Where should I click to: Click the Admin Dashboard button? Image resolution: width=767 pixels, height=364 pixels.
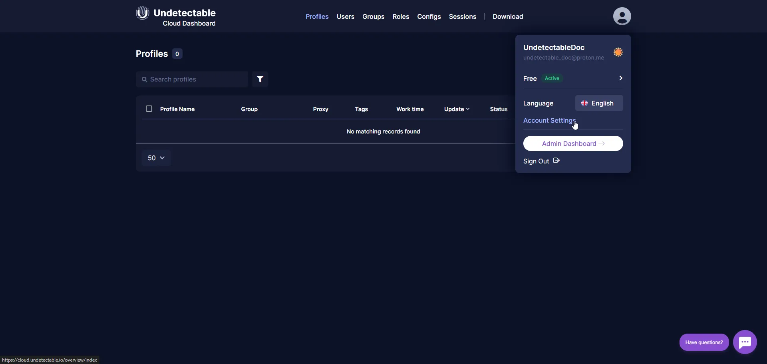pyautogui.click(x=573, y=143)
